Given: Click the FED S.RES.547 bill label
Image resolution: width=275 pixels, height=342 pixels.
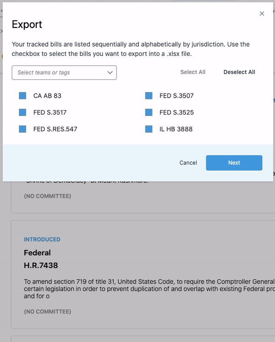Looking at the screenshot, I should click(x=55, y=129).
